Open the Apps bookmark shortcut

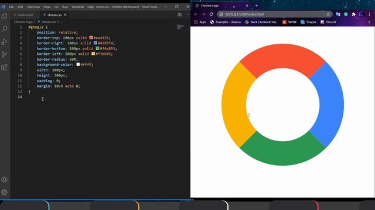pyautogui.click(x=200, y=22)
